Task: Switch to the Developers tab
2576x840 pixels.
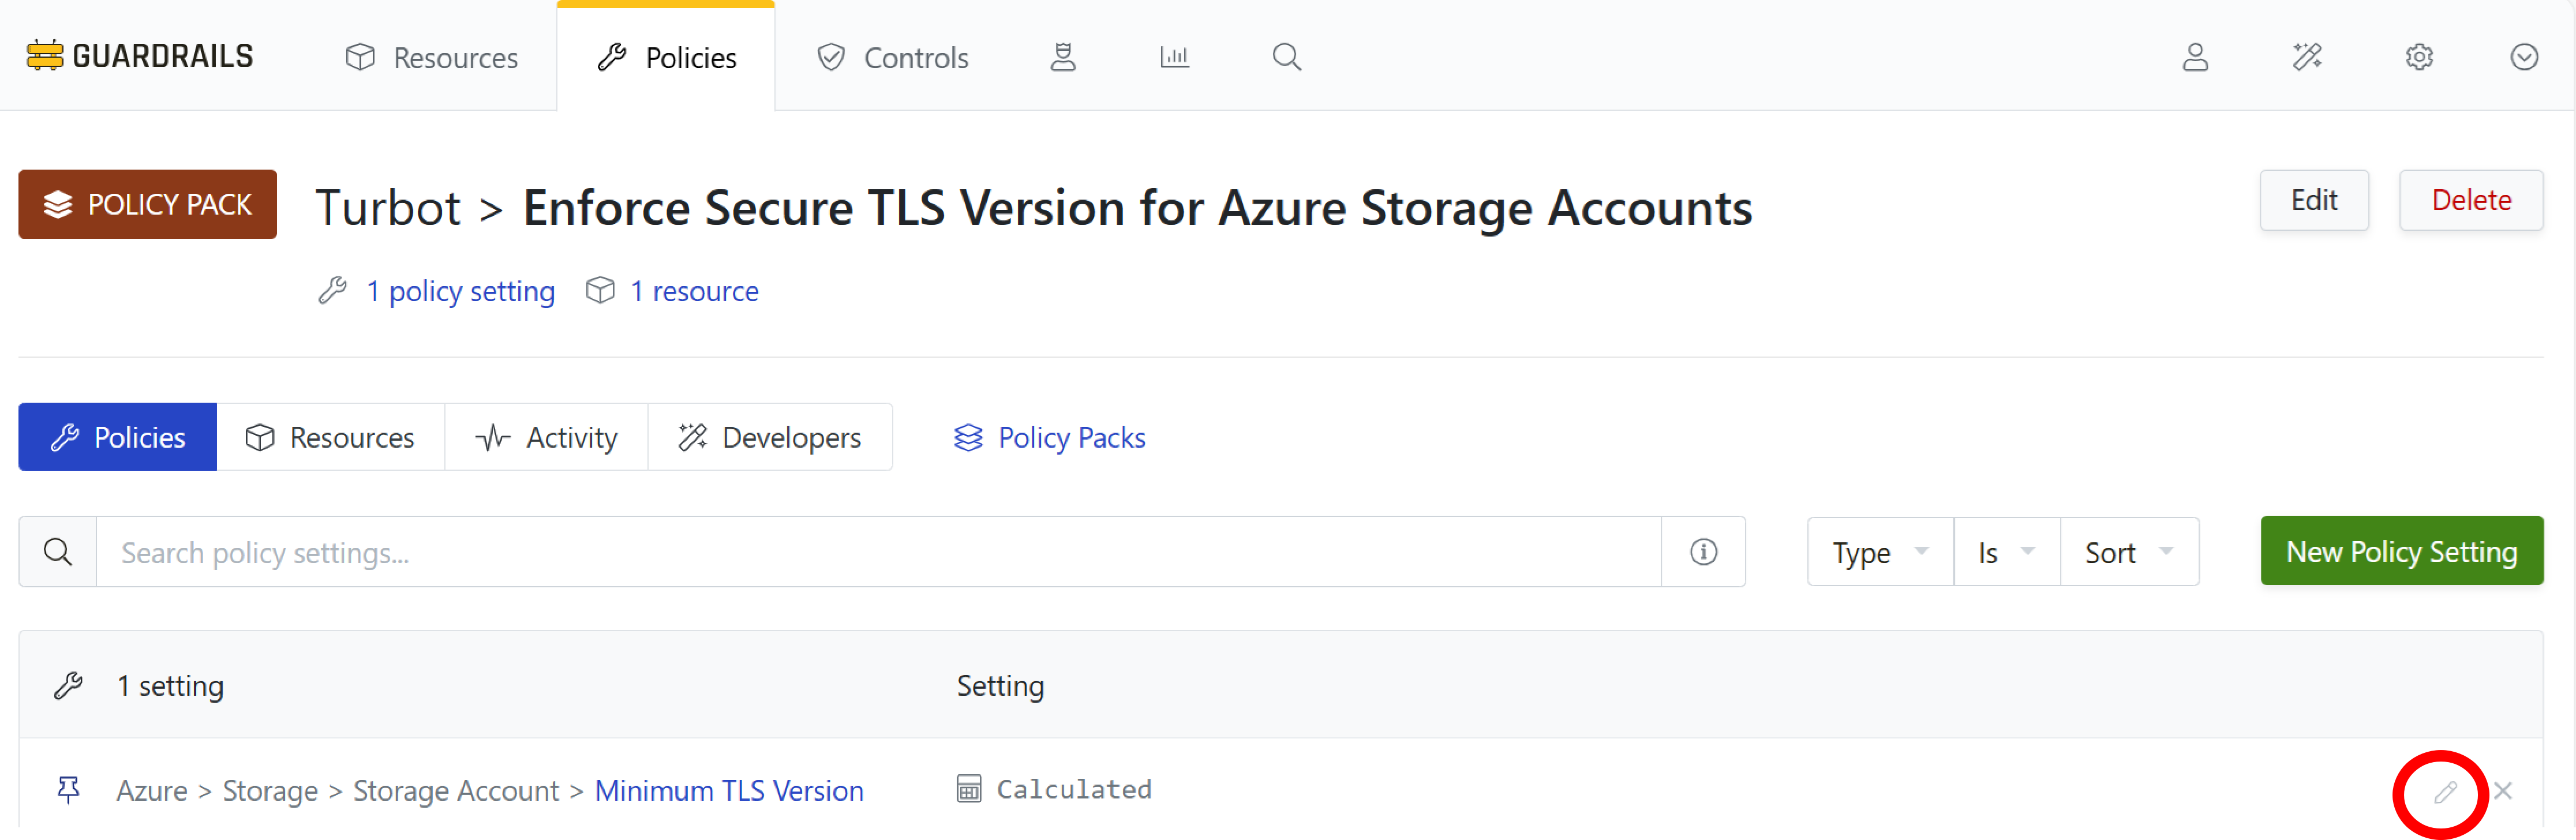Action: (x=769, y=437)
